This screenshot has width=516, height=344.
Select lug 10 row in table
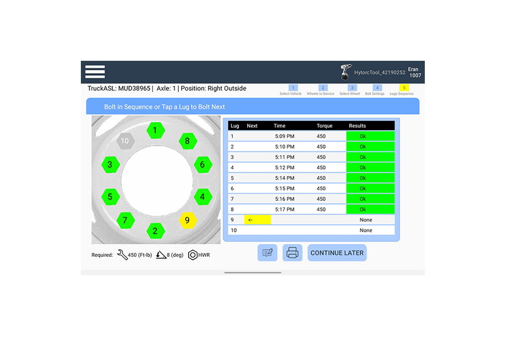point(310,230)
